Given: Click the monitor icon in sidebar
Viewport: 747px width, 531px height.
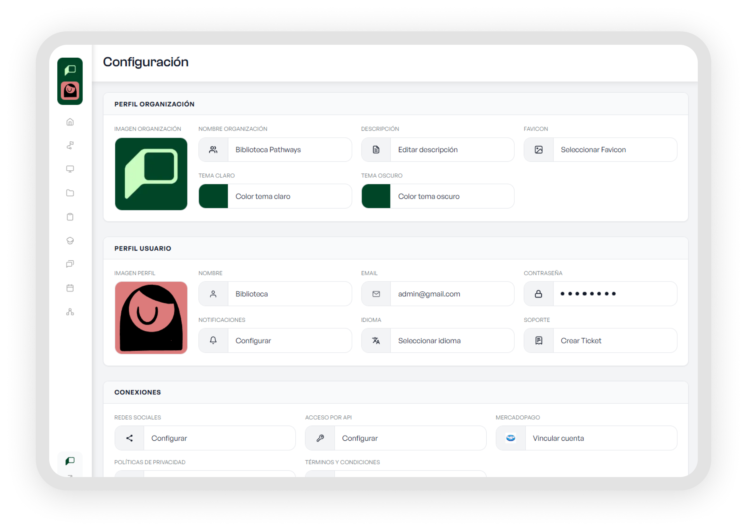Looking at the screenshot, I should coord(70,169).
